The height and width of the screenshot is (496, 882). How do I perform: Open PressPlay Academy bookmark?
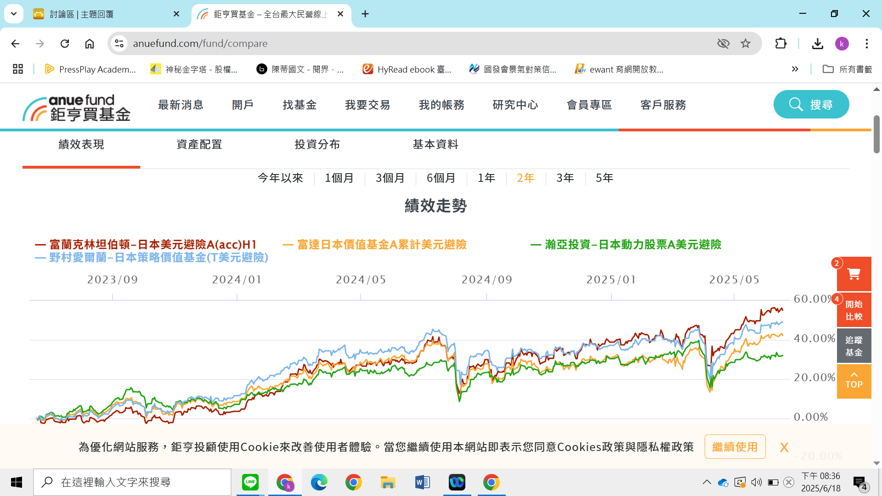click(90, 69)
